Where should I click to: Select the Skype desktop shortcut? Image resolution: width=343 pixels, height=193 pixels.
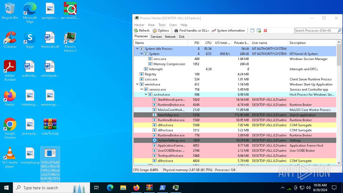tap(30, 40)
